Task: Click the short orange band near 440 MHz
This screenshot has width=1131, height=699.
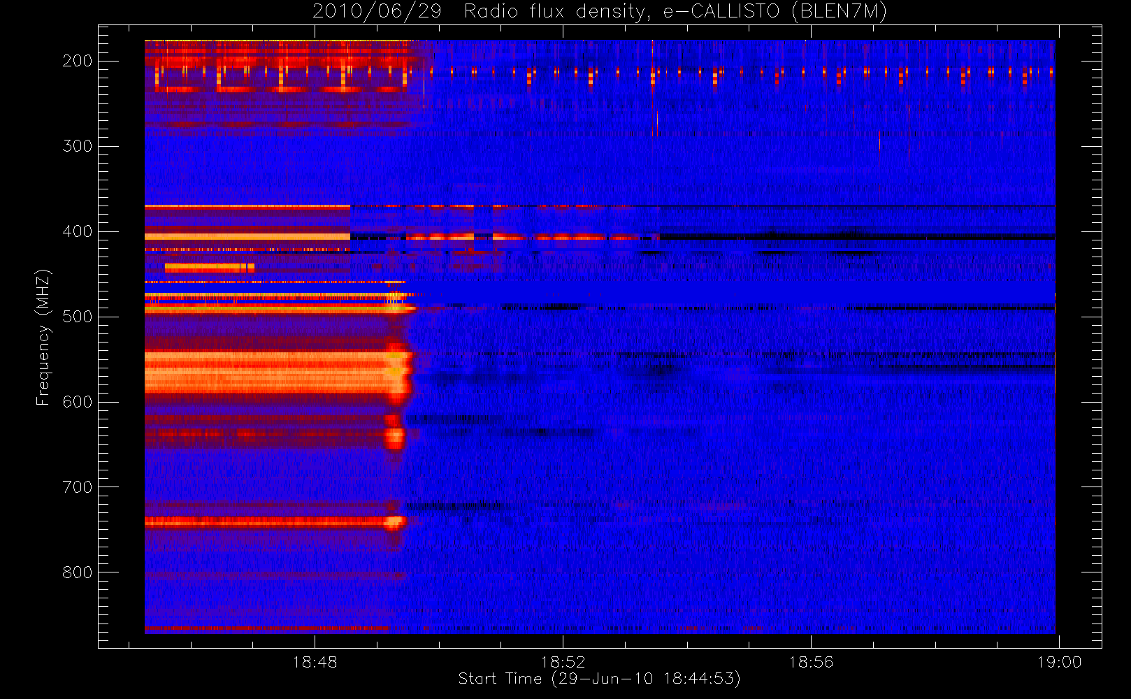Action: pyautogui.click(x=210, y=267)
